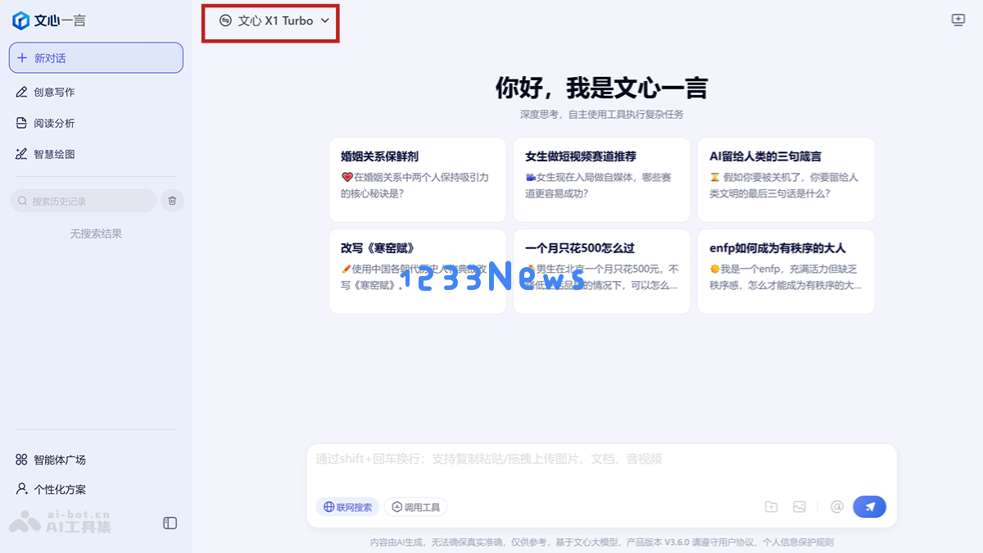Select the 婚姻关系保鲜剂 prompt card
The image size is (983, 553).
point(418,179)
